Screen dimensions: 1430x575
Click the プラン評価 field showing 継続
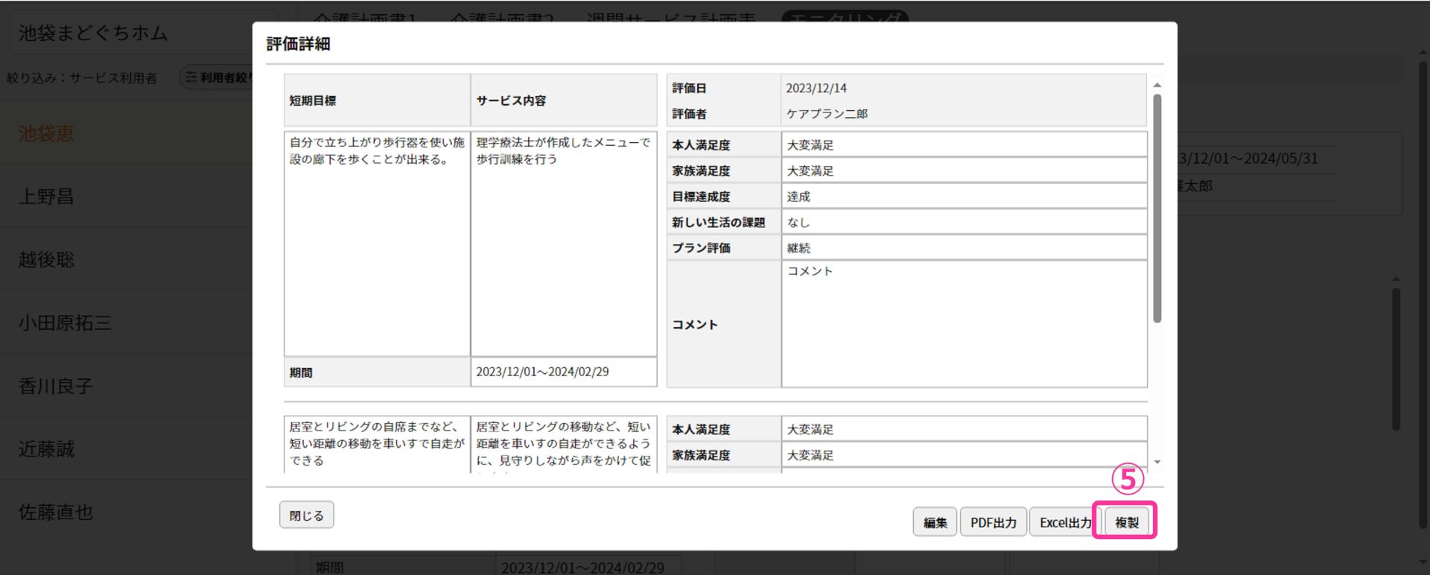pos(963,248)
